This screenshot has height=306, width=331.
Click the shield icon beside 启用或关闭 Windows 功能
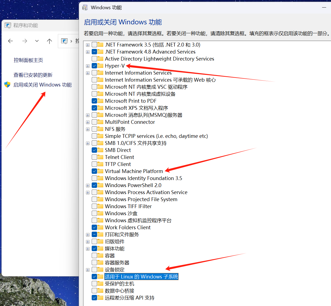(7, 85)
